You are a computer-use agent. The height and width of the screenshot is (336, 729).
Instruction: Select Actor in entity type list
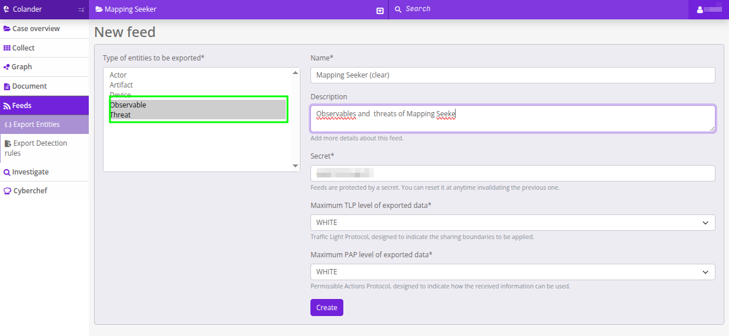[x=118, y=75]
